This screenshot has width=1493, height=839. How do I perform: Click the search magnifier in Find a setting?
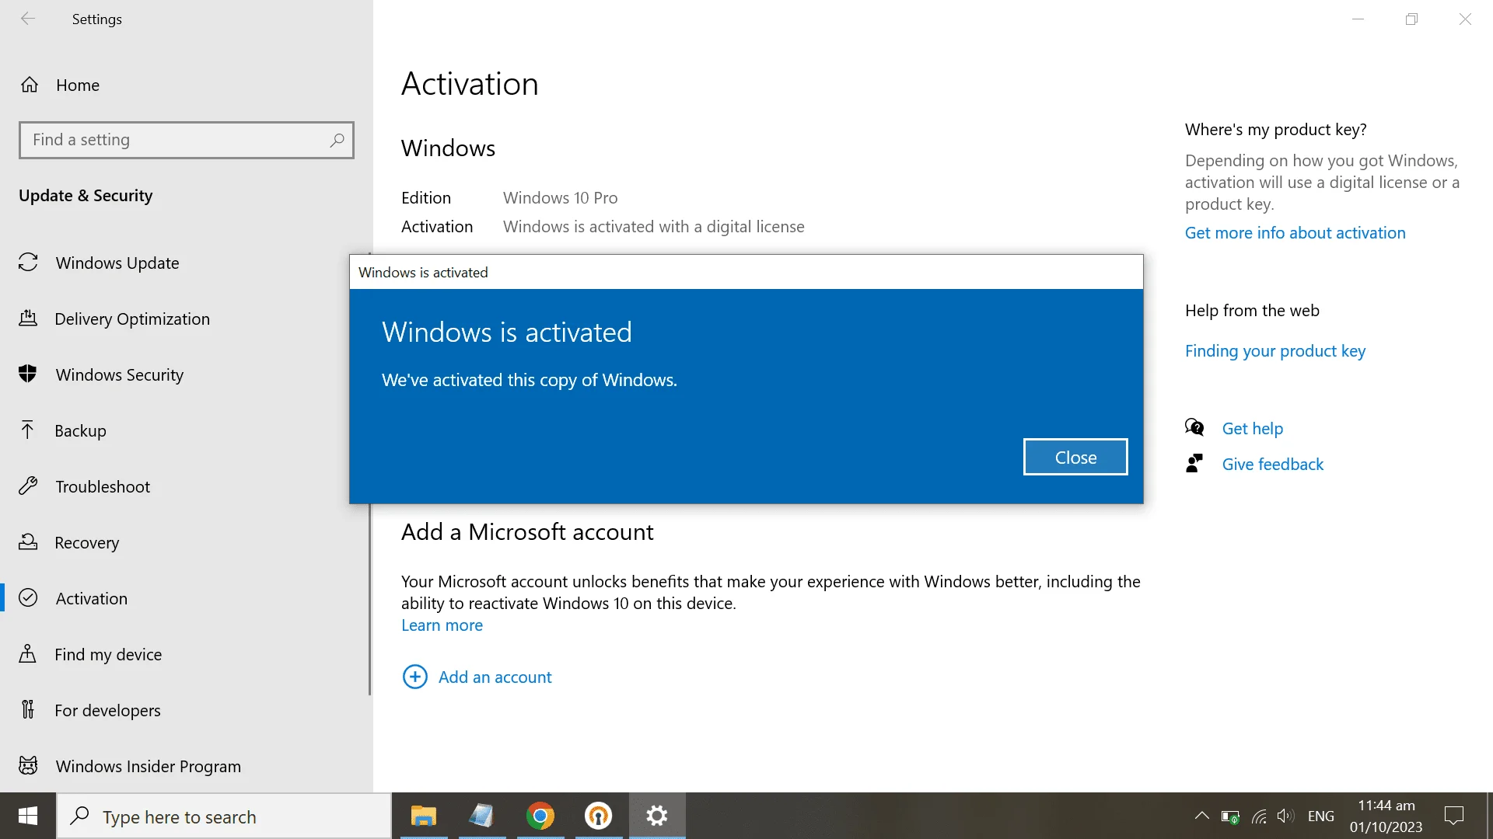coord(336,140)
